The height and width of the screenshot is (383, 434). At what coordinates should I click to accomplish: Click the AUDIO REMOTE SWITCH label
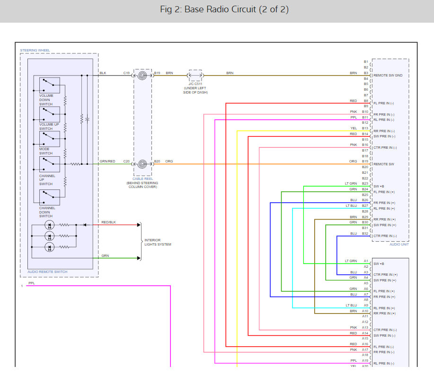click(x=47, y=272)
